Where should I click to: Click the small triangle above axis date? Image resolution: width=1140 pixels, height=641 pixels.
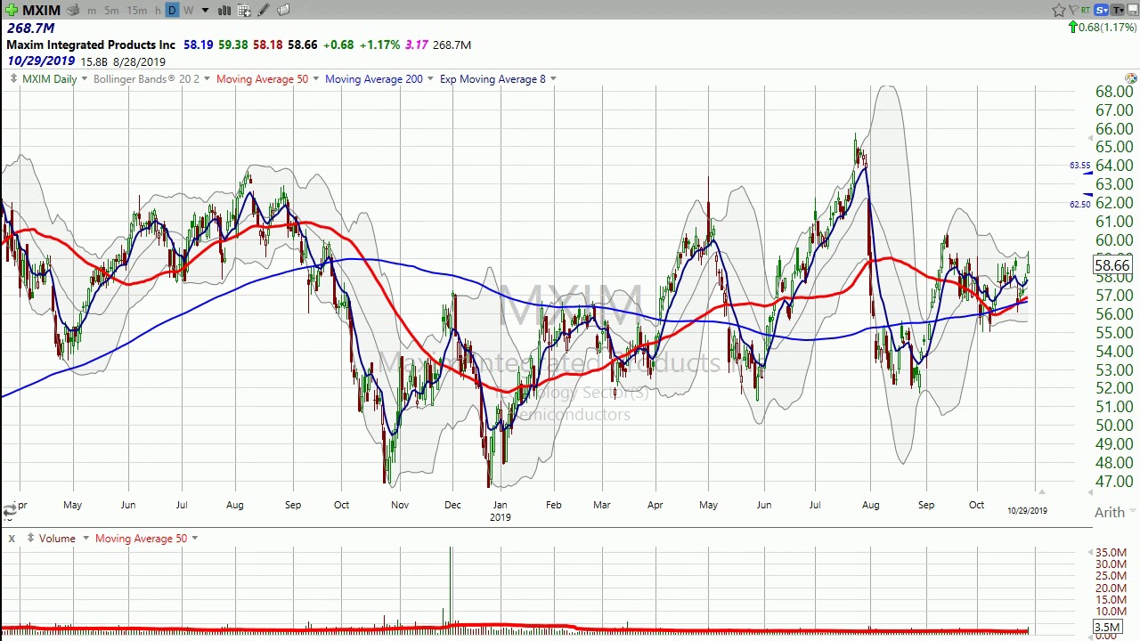1041,491
